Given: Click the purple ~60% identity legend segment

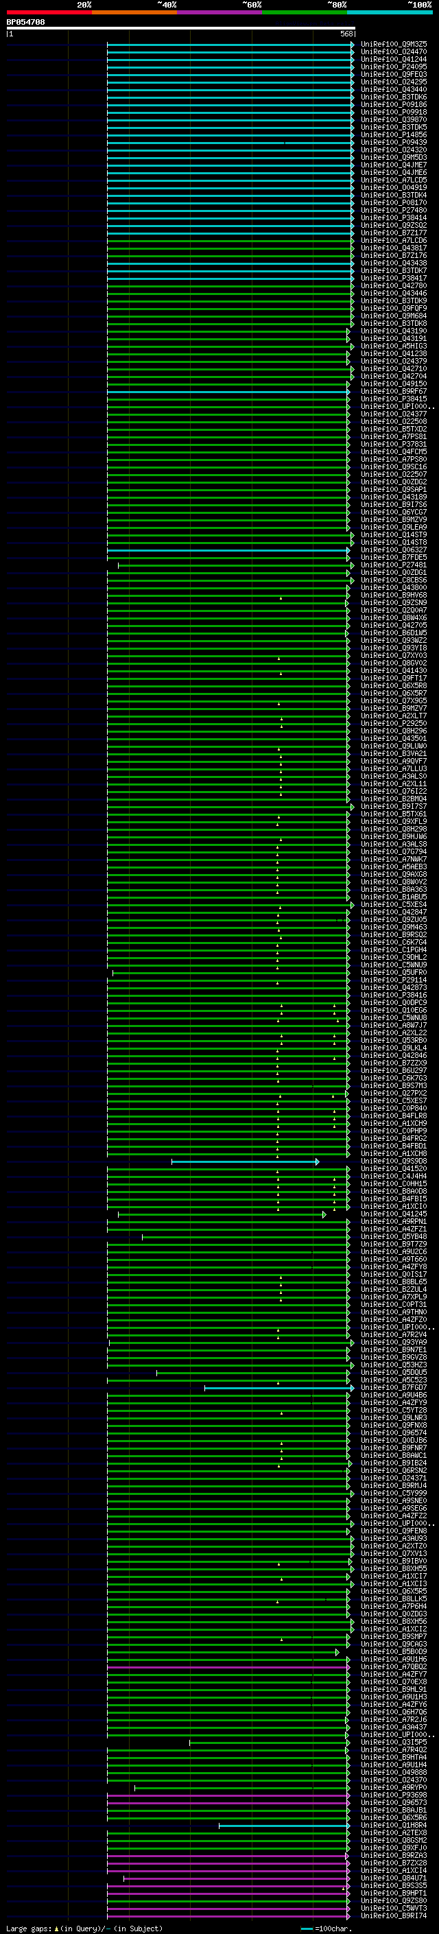Looking at the screenshot, I should (219, 12).
